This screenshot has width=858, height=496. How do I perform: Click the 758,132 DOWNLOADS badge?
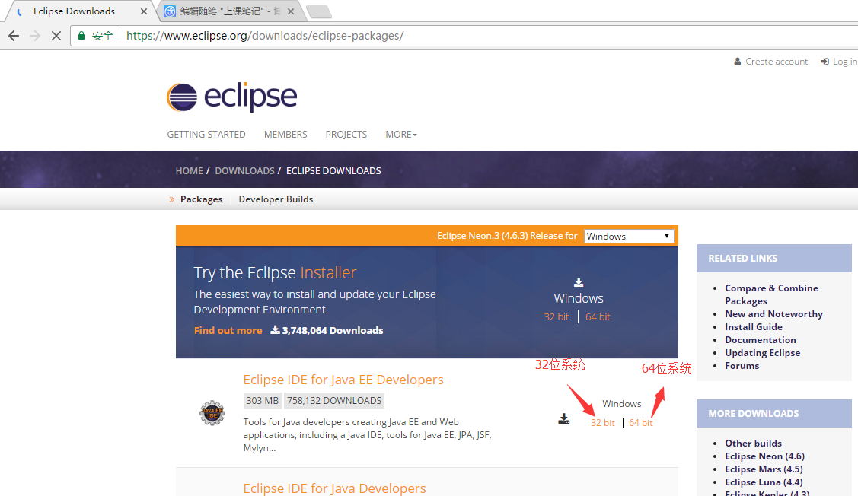point(333,401)
